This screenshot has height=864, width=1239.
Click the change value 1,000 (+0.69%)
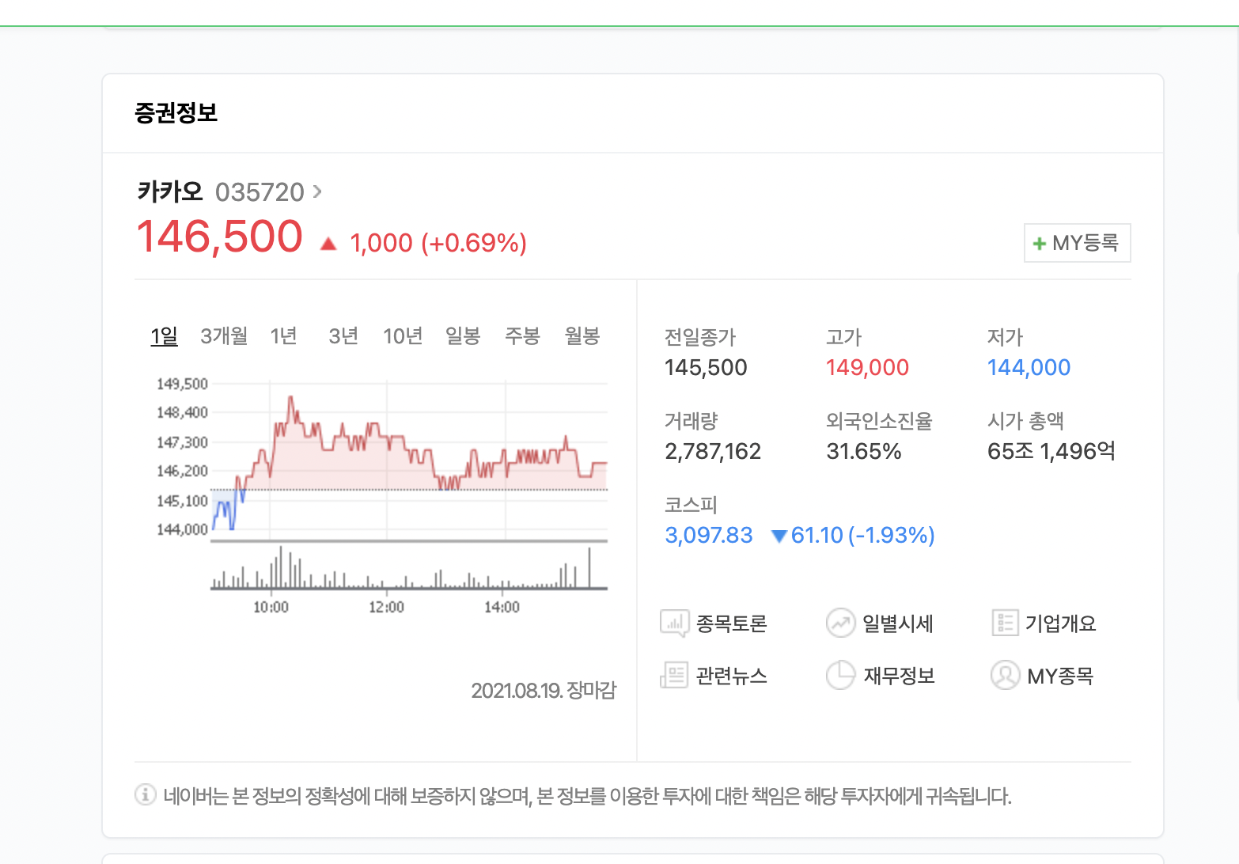[x=438, y=243]
